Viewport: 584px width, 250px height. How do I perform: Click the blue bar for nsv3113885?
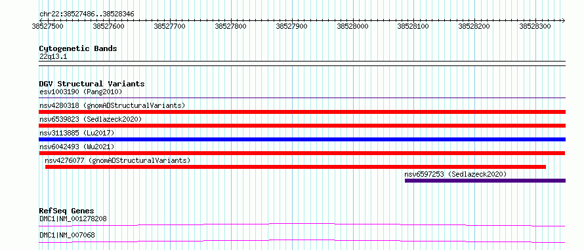302,139
